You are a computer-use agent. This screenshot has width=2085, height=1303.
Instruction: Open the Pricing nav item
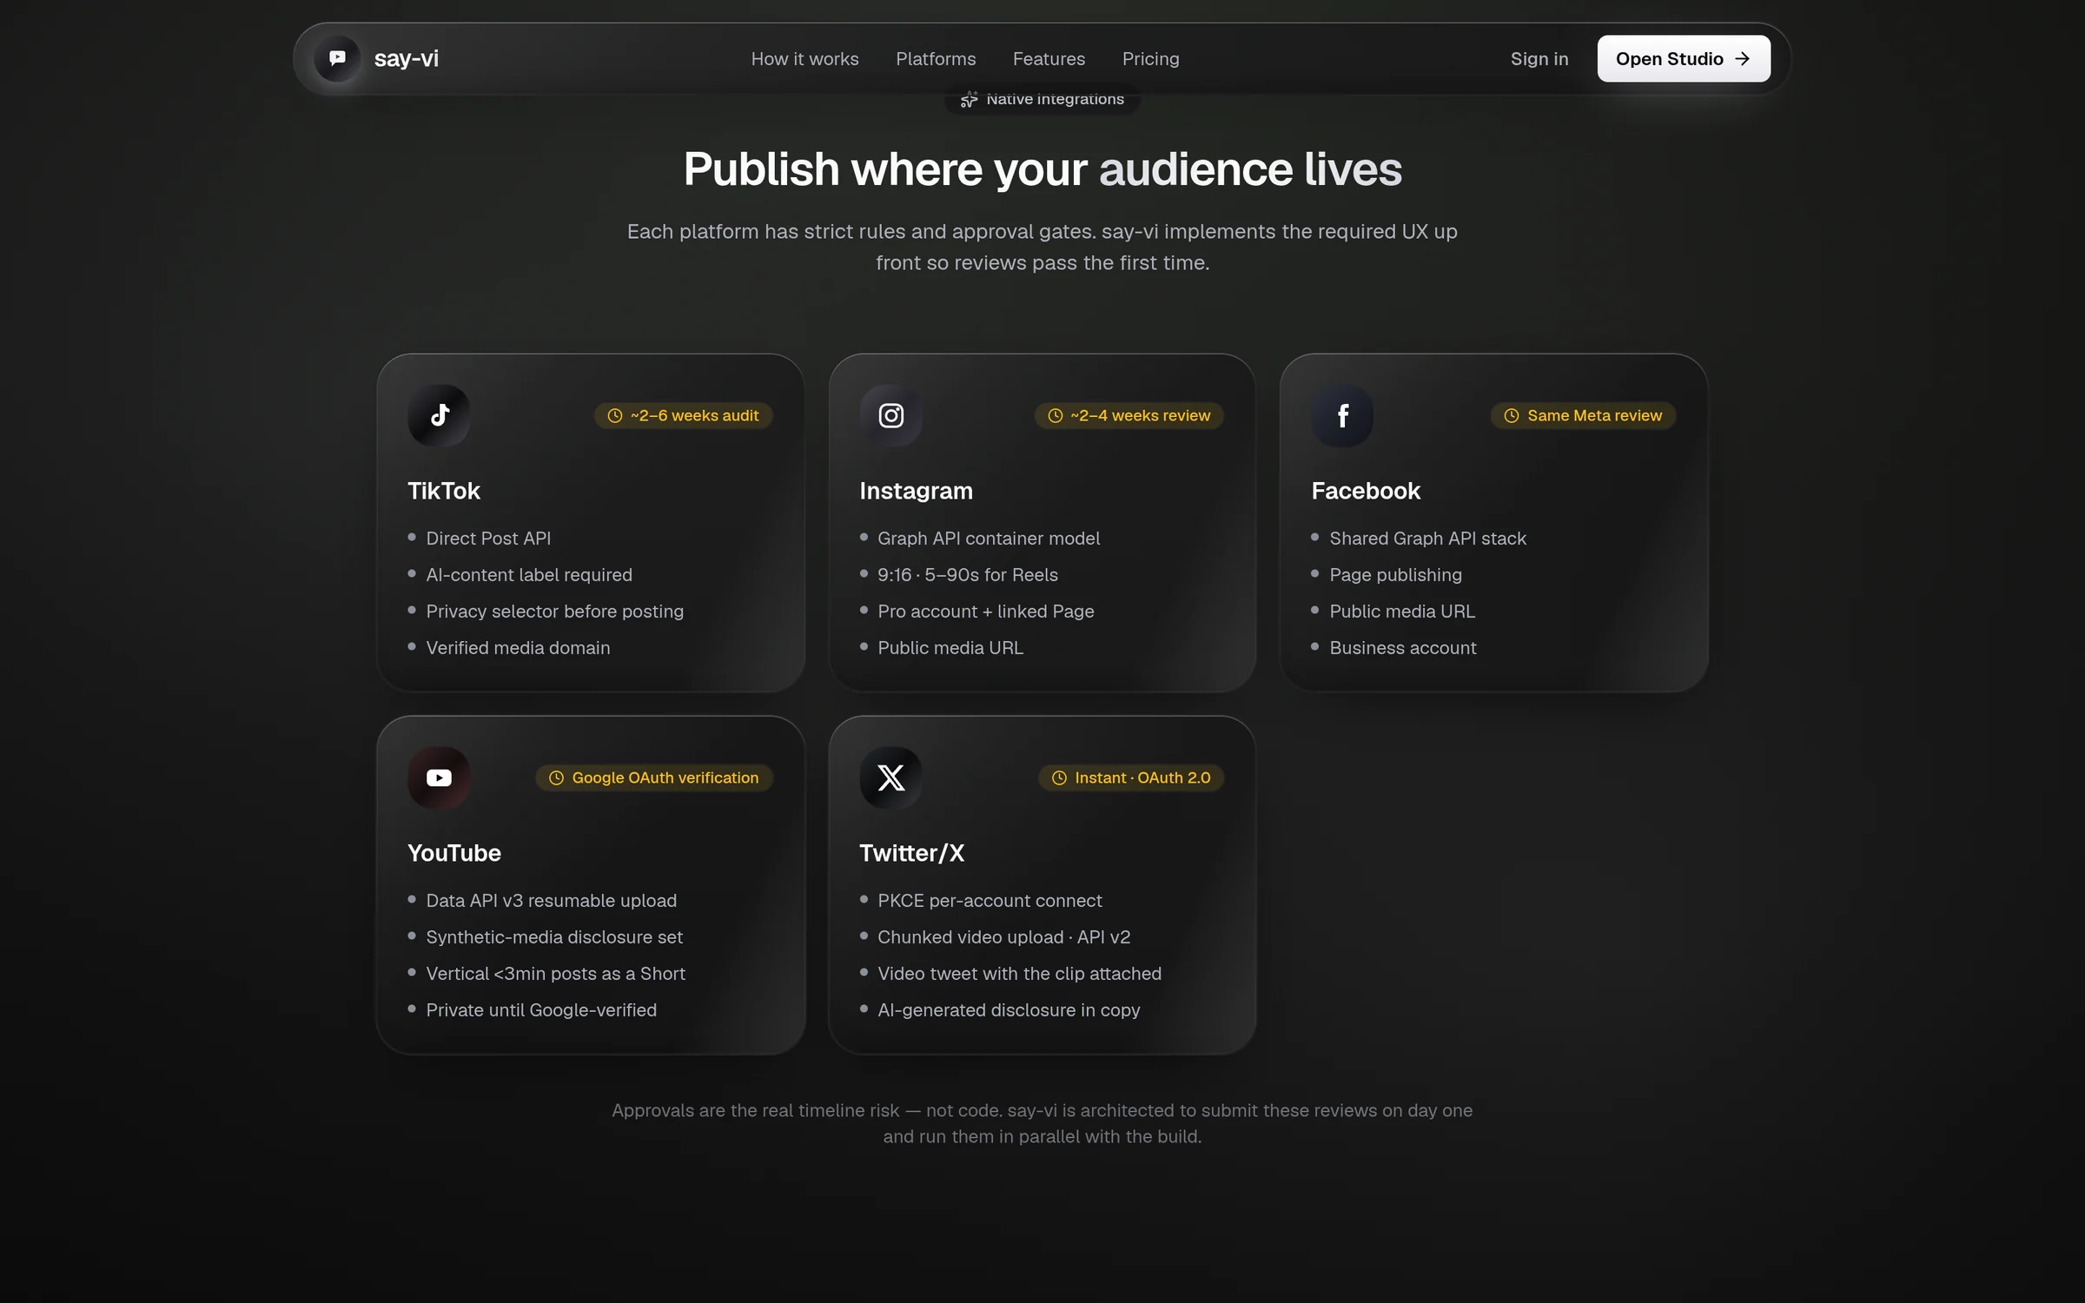coord(1150,58)
